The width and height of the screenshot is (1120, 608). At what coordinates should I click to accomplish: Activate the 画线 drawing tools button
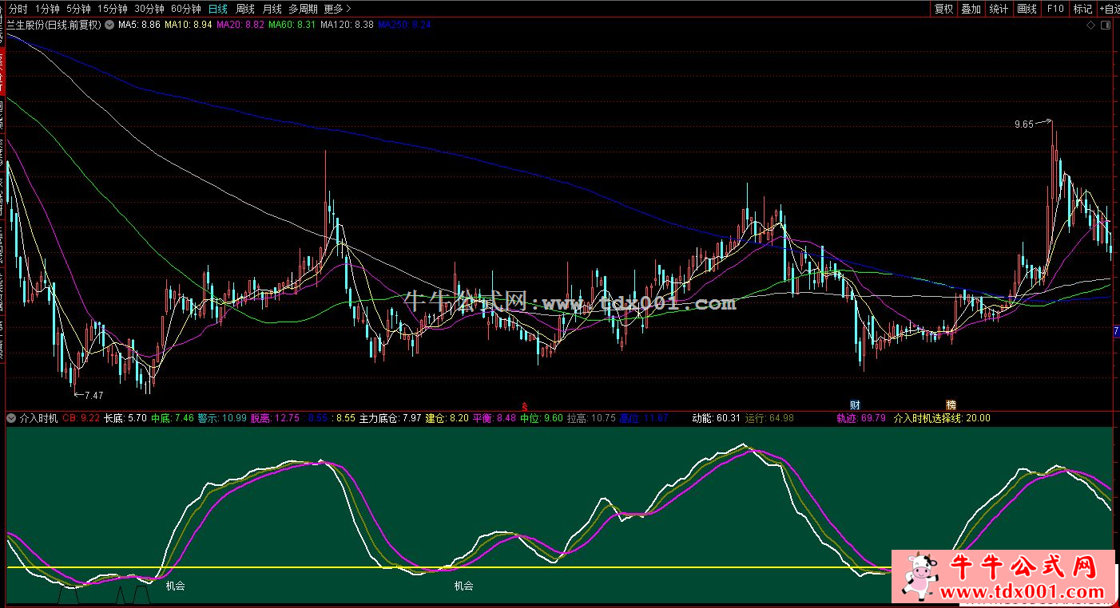click(x=1027, y=9)
